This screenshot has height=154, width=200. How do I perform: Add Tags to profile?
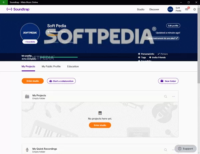tap(142, 57)
